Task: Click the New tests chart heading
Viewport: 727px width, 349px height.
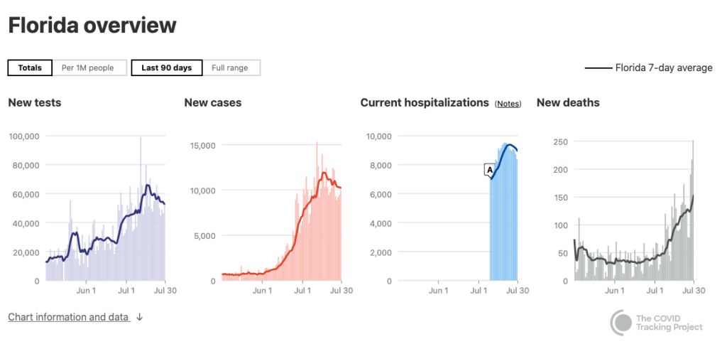Action: pos(35,103)
